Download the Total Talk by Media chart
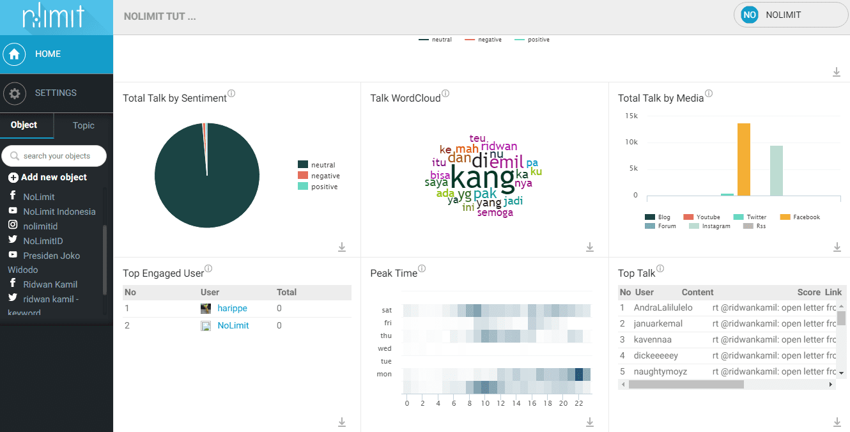This screenshot has height=432, width=850. point(837,247)
